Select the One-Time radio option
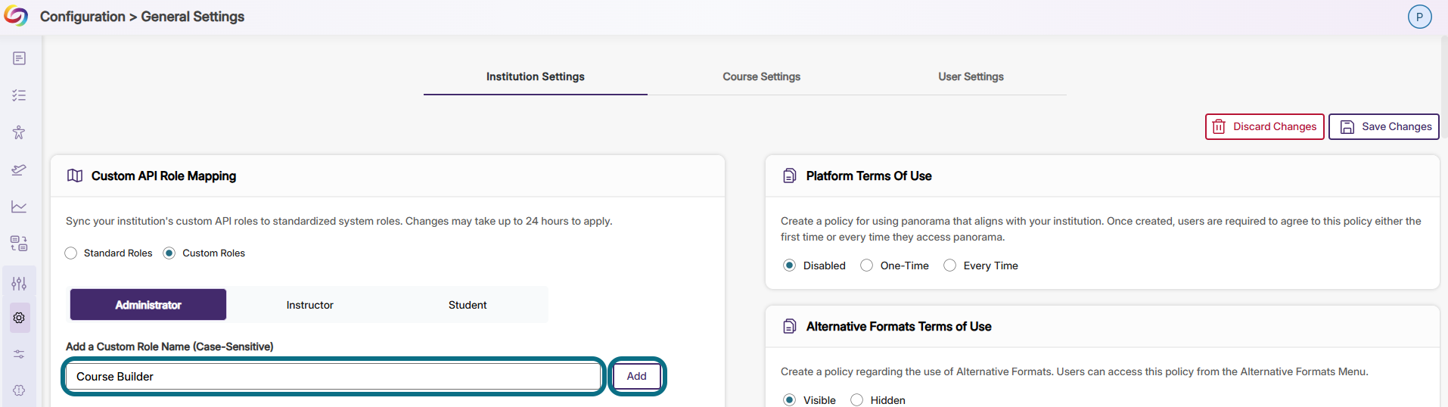 867,266
